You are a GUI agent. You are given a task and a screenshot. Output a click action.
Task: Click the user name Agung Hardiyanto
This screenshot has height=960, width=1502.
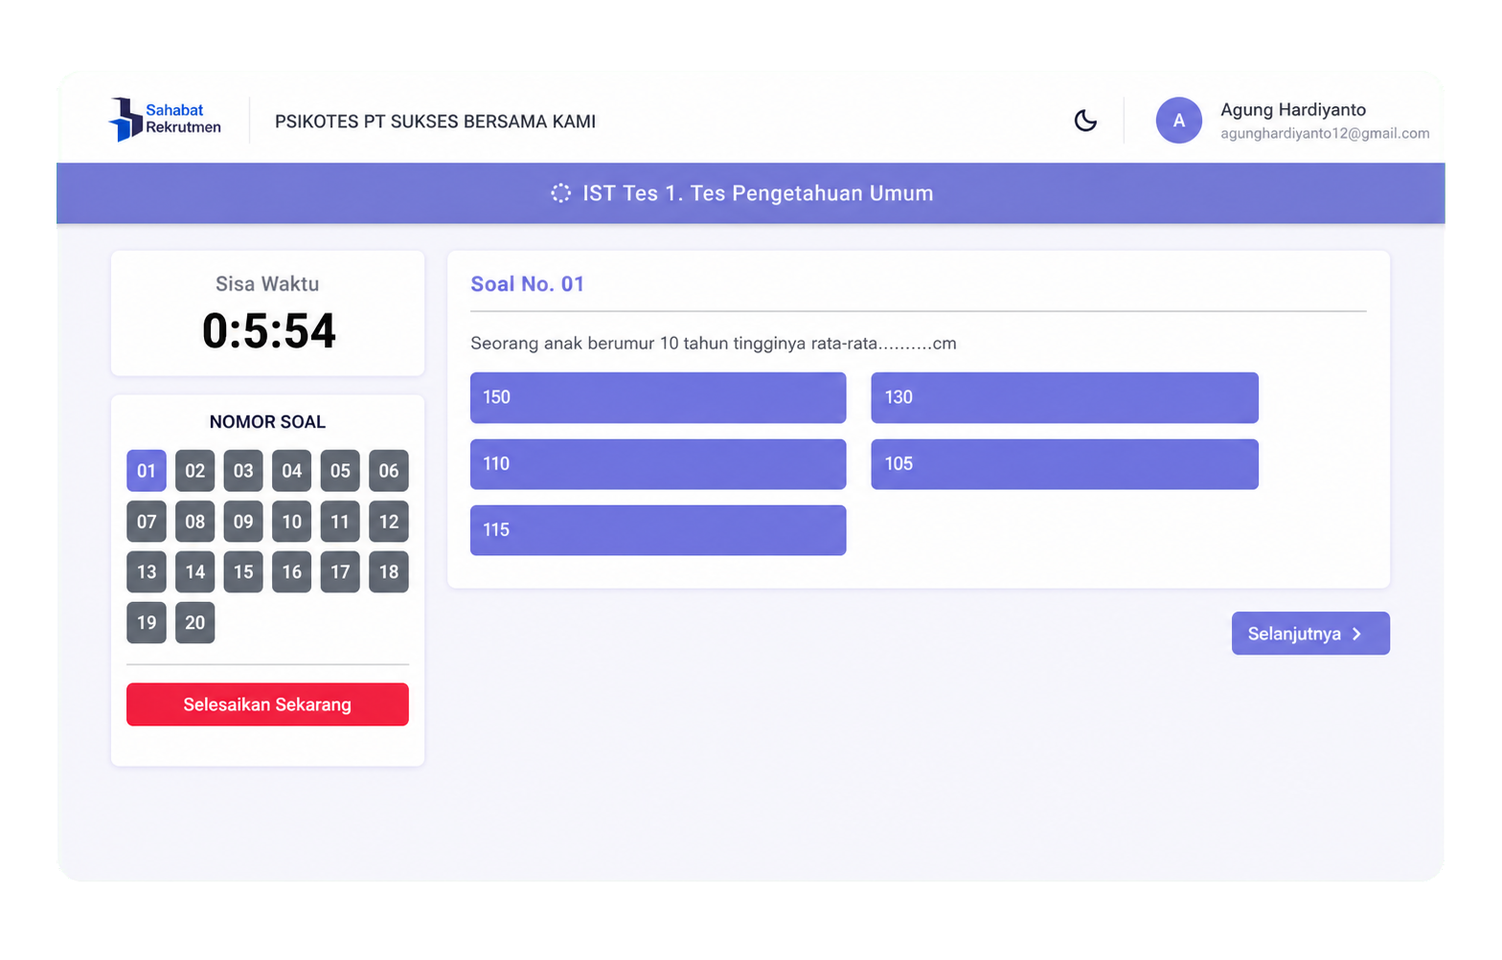[x=1293, y=110]
